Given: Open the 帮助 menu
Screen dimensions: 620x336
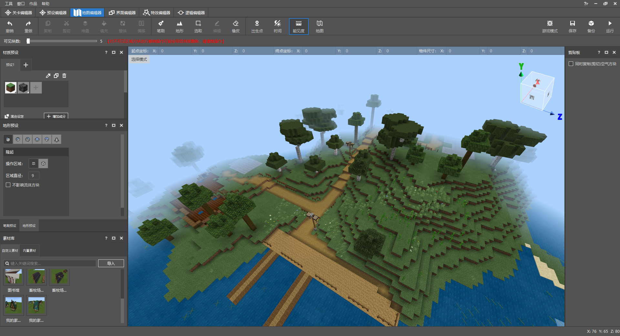Looking at the screenshot, I should 46,4.
